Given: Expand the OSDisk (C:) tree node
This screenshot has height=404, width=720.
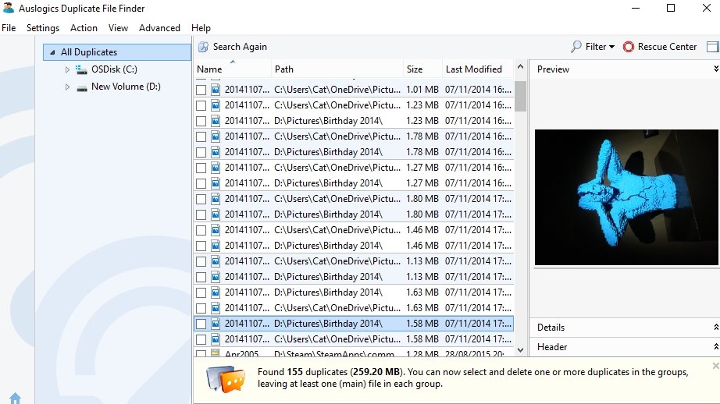Looking at the screenshot, I should click(67, 69).
